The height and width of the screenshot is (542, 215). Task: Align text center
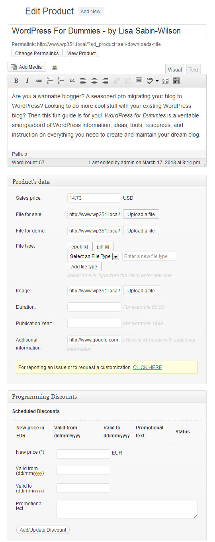[x=94, y=81]
